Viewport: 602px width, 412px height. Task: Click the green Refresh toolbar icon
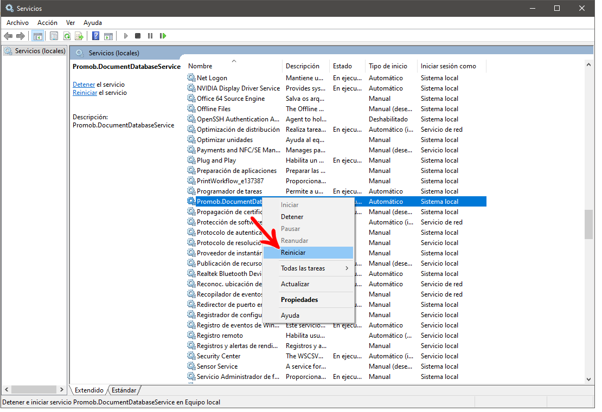click(67, 36)
